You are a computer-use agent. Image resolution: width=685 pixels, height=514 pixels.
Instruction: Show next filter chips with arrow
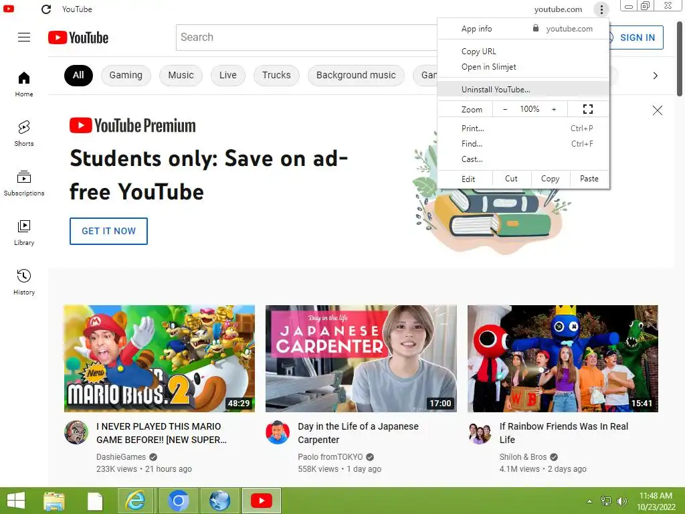tap(655, 76)
